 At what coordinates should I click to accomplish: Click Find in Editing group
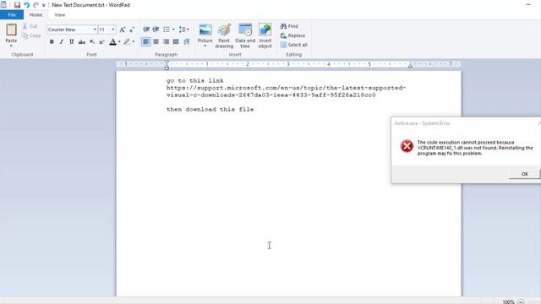tap(289, 26)
